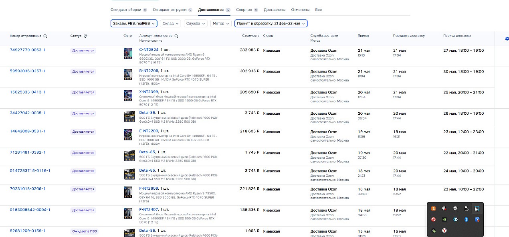Switch to Ожидают отгрузки tab
Image resolution: width=509 pixels, height=237 pixels.
172,10
